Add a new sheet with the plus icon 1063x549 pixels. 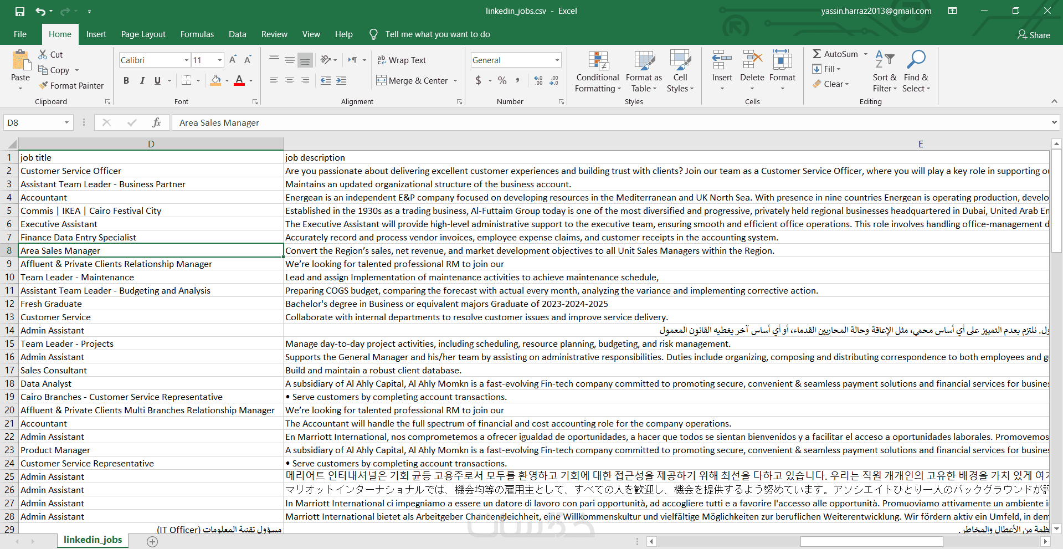coord(152,541)
